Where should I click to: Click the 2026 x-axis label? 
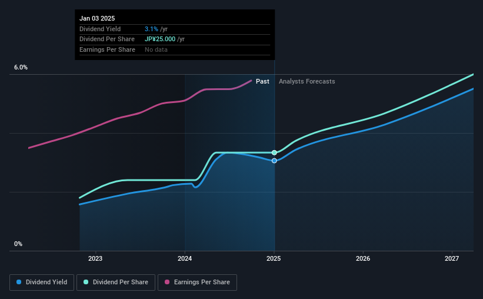[363, 258]
